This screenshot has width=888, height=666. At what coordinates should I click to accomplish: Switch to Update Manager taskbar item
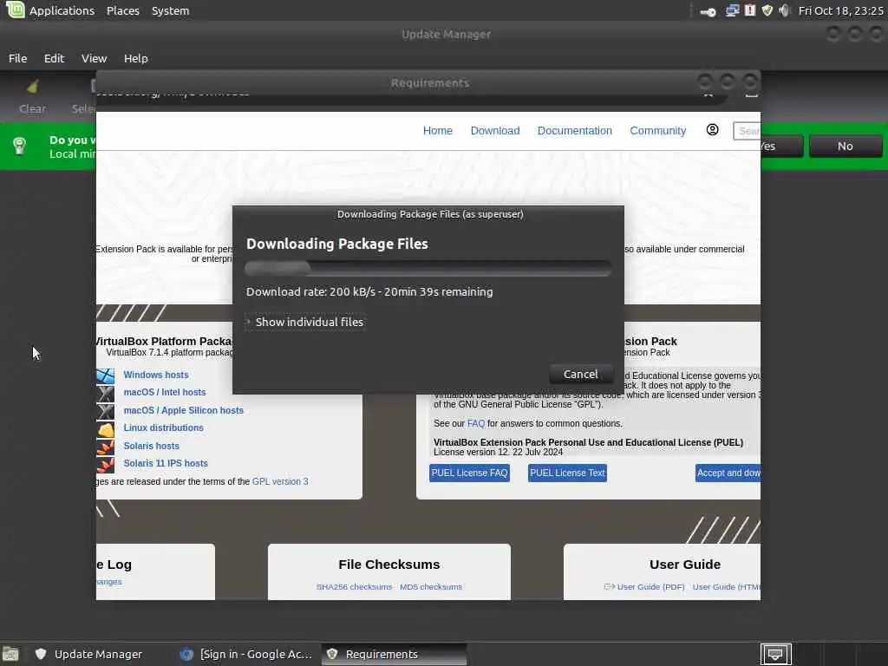coord(89,654)
